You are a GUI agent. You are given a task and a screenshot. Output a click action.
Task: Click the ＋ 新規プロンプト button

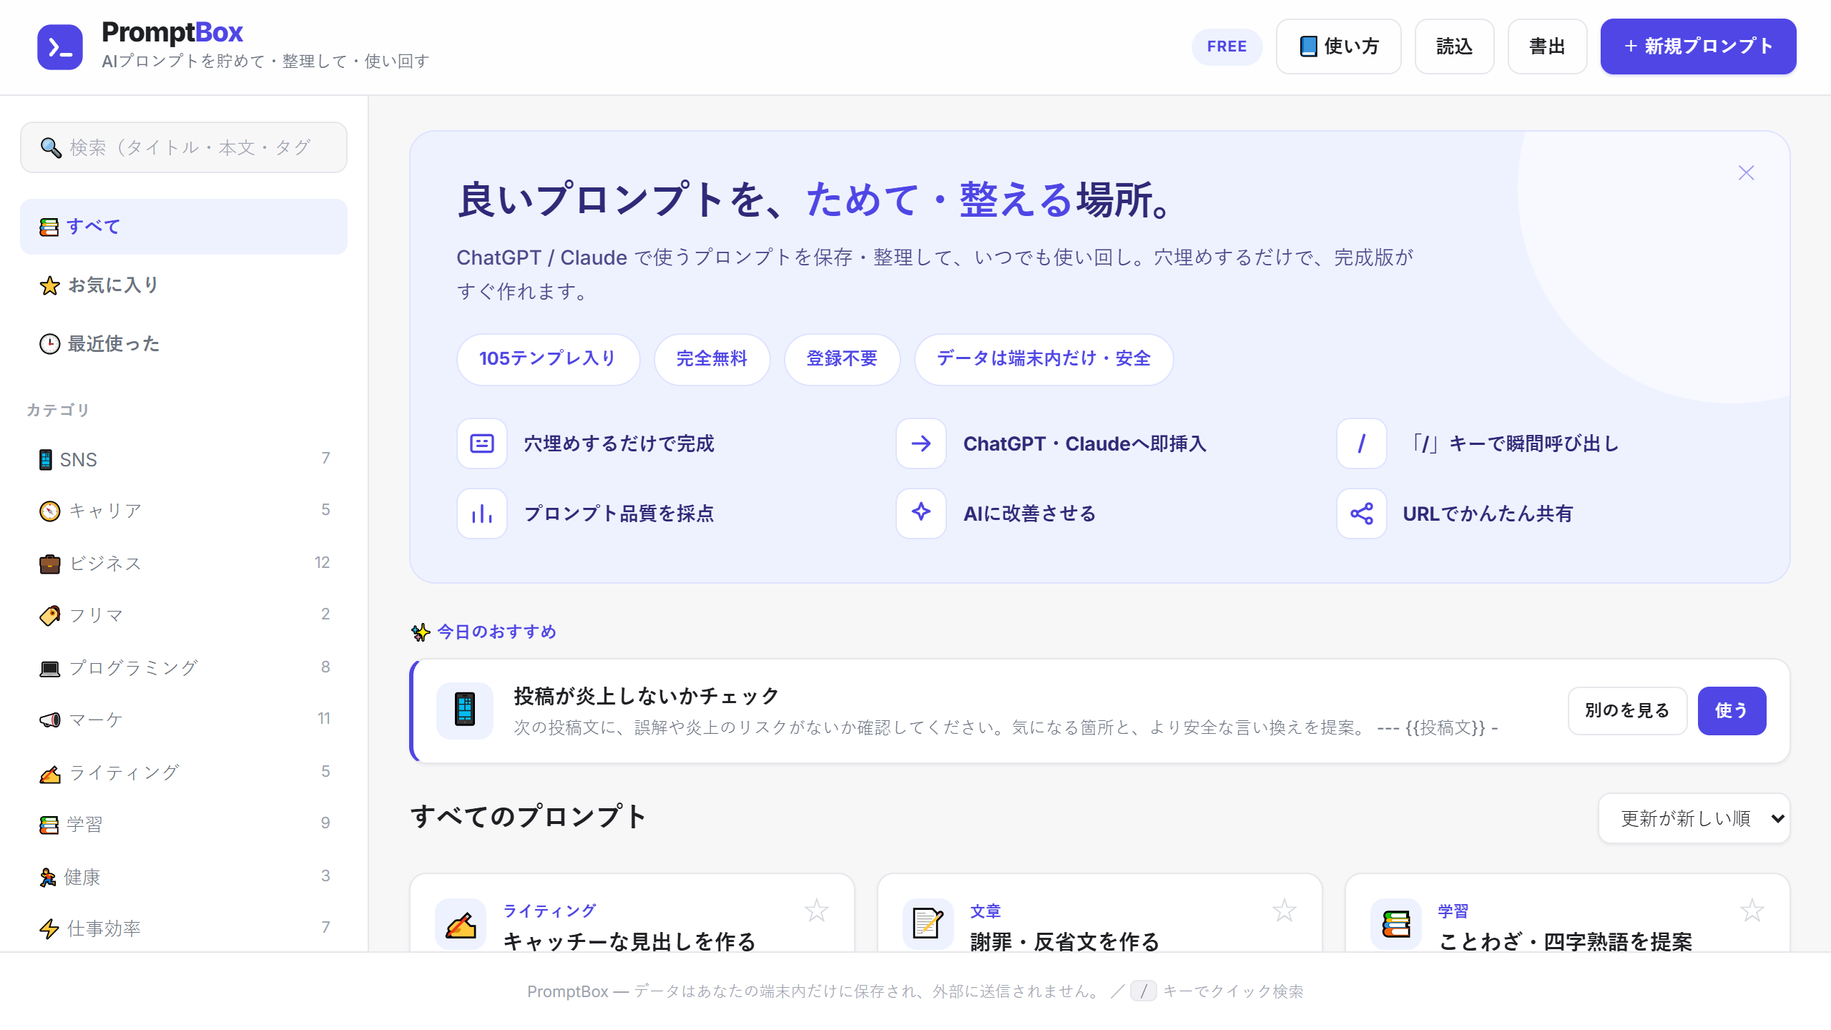(x=1698, y=46)
